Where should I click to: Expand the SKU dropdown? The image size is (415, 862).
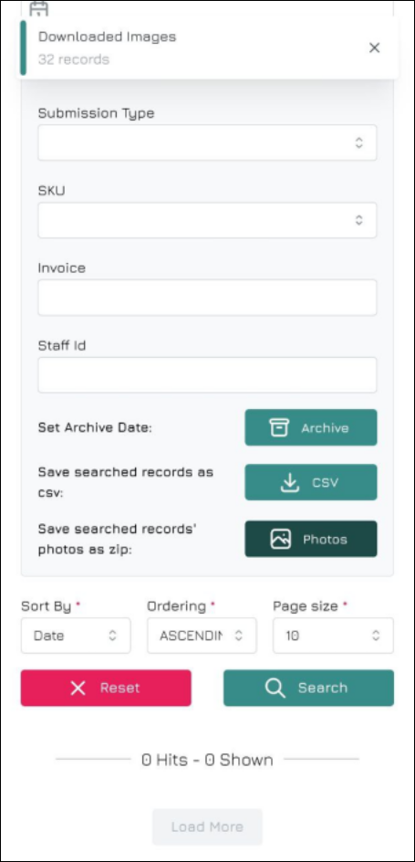[207, 220]
